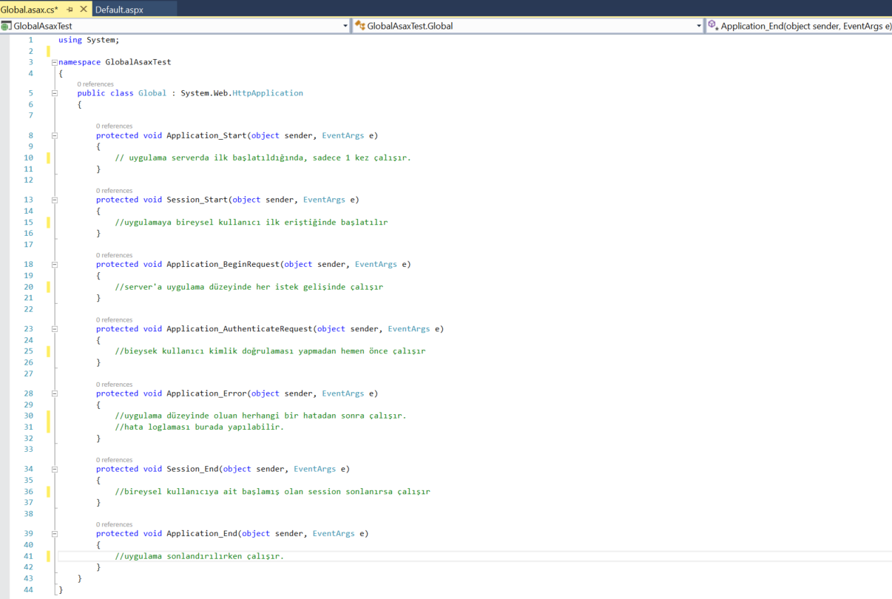Collapse the Application_AuthenticateRequest method
The image size is (892, 599).
click(x=54, y=328)
